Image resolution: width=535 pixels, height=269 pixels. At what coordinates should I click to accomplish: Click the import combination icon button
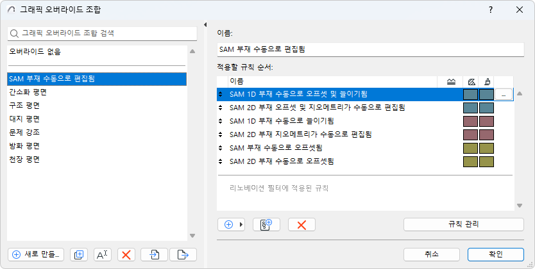[x=154, y=255]
